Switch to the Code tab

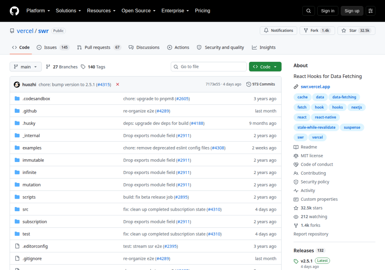(x=21, y=47)
